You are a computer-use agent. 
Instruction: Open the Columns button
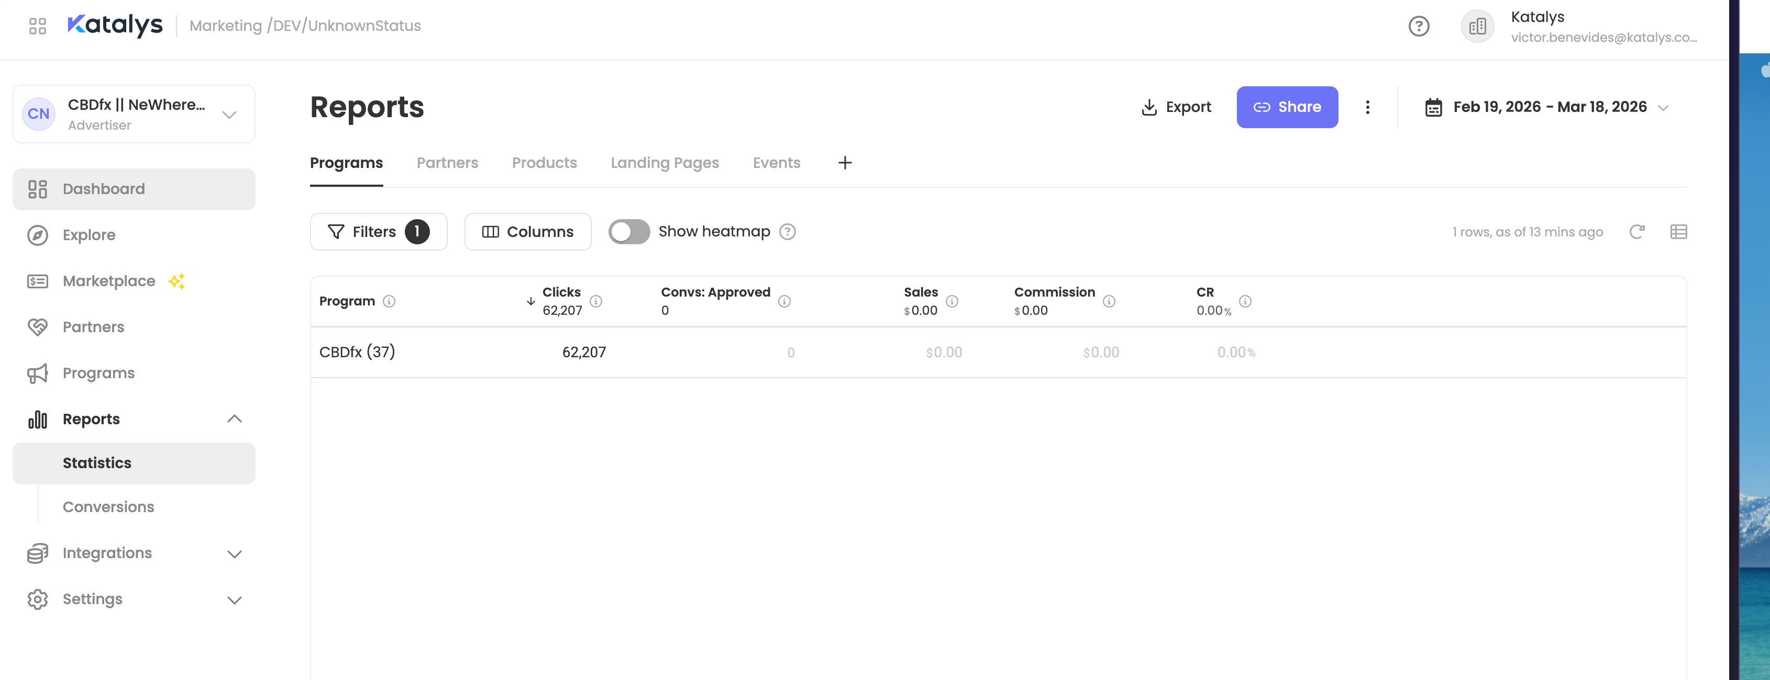tap(528, 232)
